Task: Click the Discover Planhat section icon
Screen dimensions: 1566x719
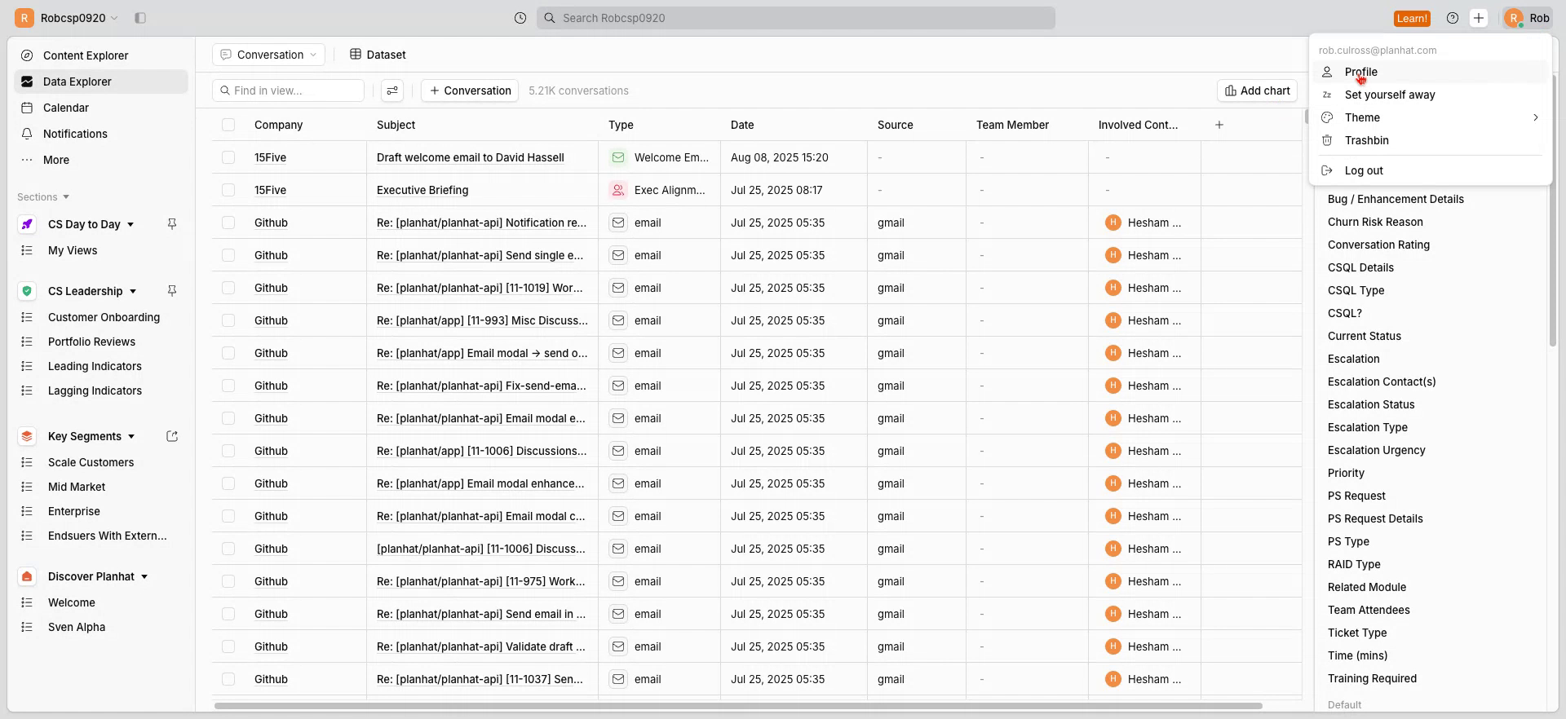Action: coord(27,576)
